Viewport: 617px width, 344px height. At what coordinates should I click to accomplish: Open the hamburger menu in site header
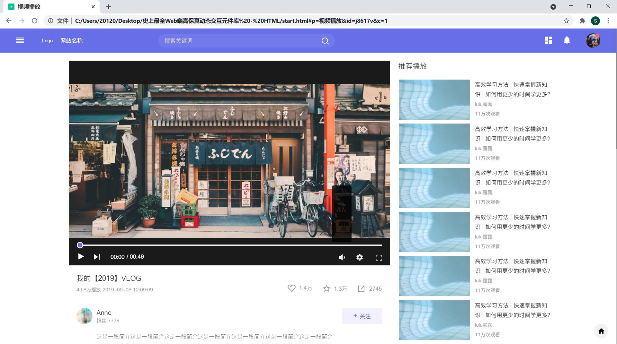point(20,40)
